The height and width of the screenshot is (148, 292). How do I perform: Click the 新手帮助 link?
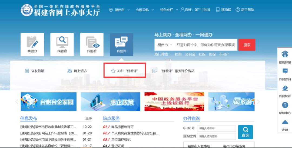pos(247,10)
